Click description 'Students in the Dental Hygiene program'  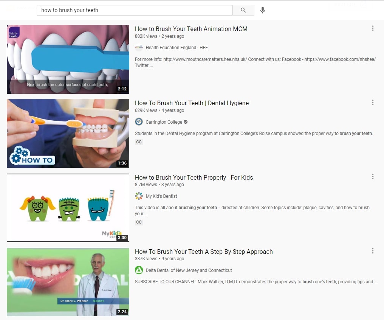pyautogui.click(x=254, y=134)
